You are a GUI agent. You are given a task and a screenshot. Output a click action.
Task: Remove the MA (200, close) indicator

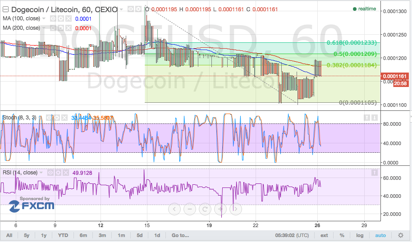69,28
